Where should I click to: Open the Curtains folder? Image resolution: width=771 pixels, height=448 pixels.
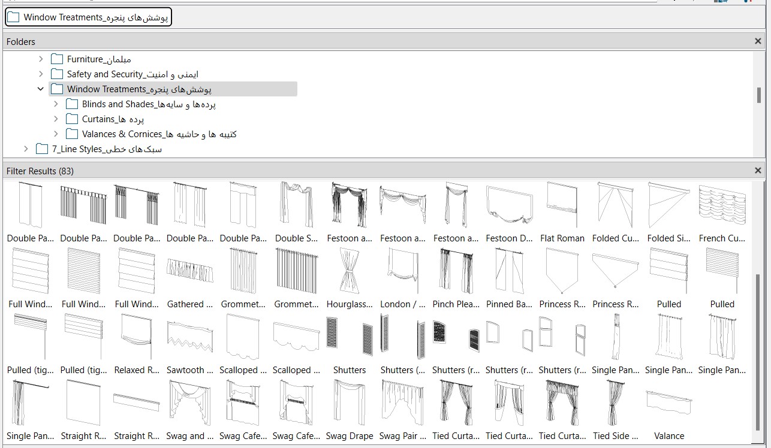113,119
